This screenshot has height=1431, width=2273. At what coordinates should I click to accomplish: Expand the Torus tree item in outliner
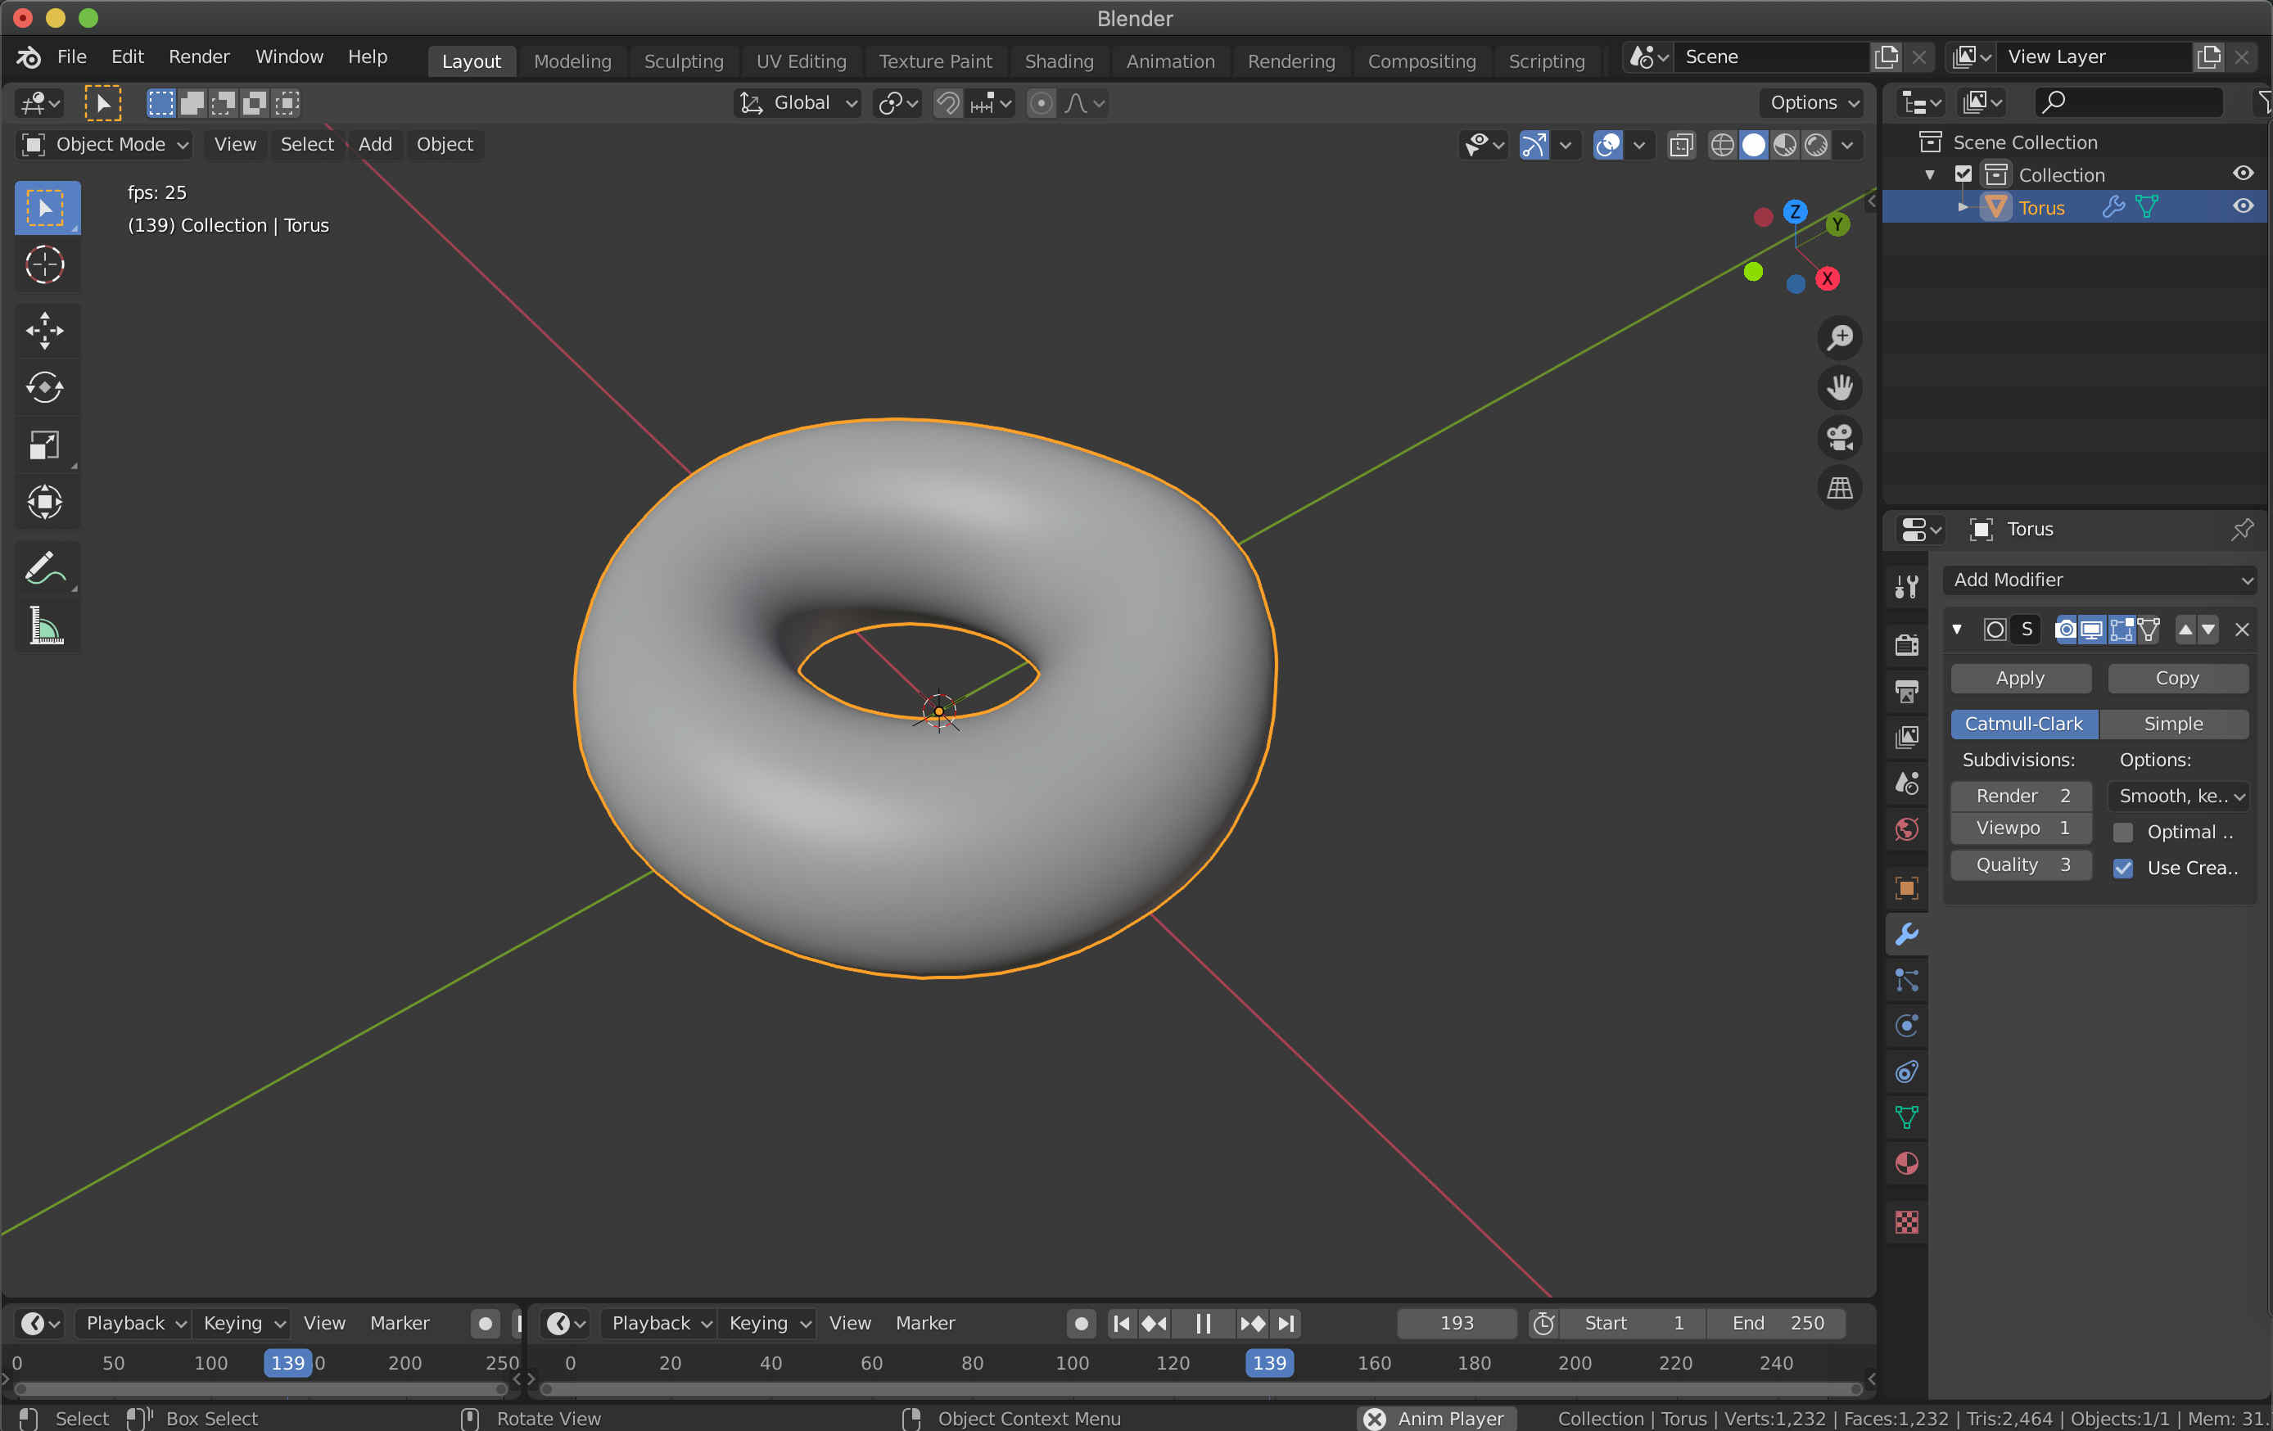(x=1963, y=207)
